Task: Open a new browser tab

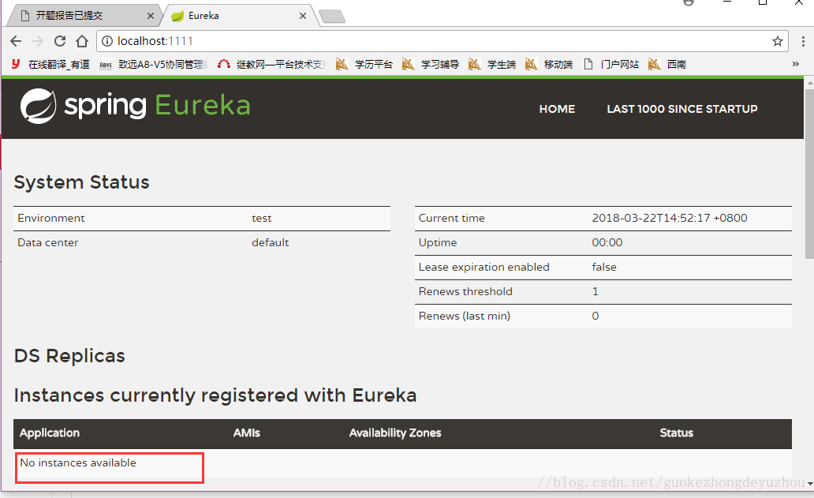Action: pyautogui.click(x=332, y=17)
